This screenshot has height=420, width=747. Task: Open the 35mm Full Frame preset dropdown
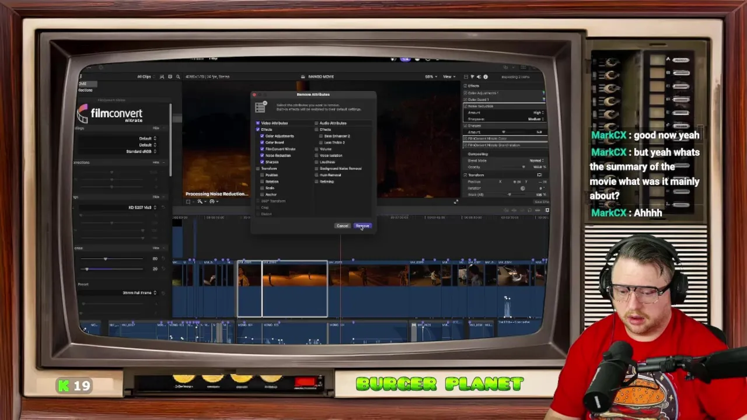coord(139,292)
